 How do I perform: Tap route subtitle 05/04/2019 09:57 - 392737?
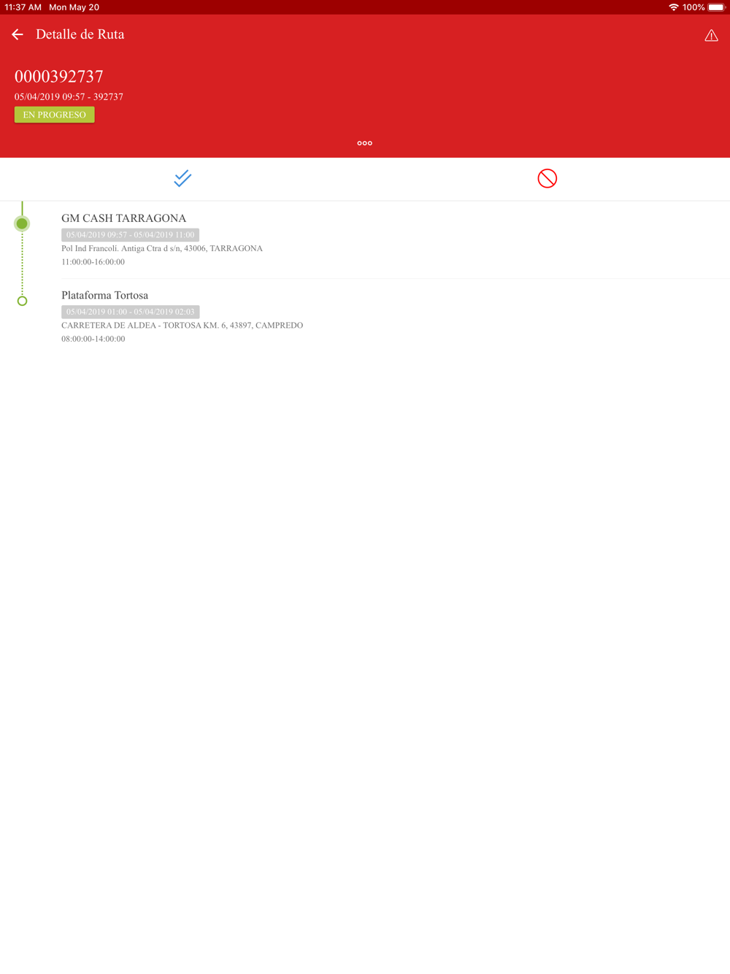69,97
